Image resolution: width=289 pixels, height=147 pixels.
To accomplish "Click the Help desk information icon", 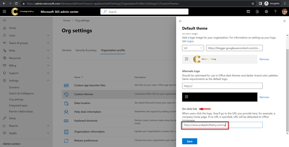I will click(x=66, y=112).
